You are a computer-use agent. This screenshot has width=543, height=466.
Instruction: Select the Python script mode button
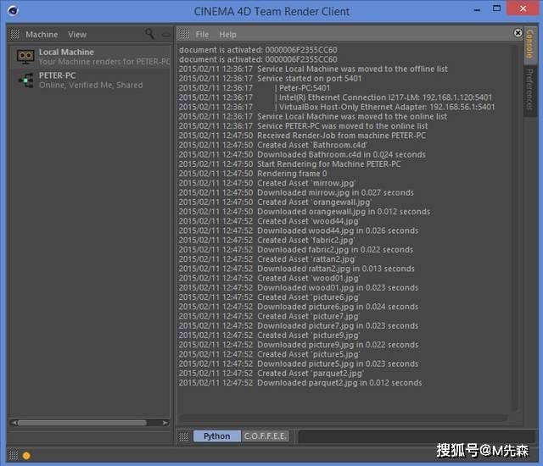pyautogui.click(x=217, y=436)
